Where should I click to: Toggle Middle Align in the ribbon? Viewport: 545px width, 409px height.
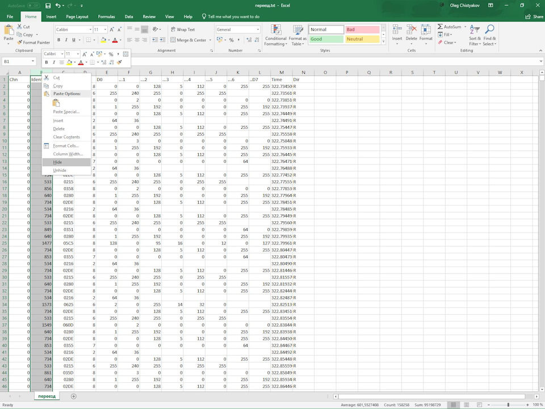tap(137, 29)
